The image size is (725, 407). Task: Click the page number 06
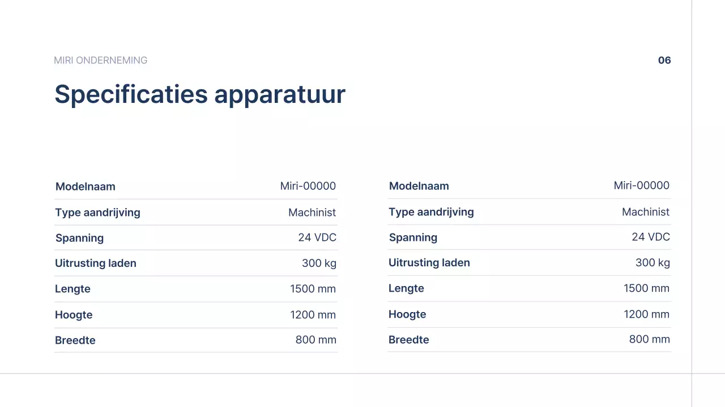[664, 60]
